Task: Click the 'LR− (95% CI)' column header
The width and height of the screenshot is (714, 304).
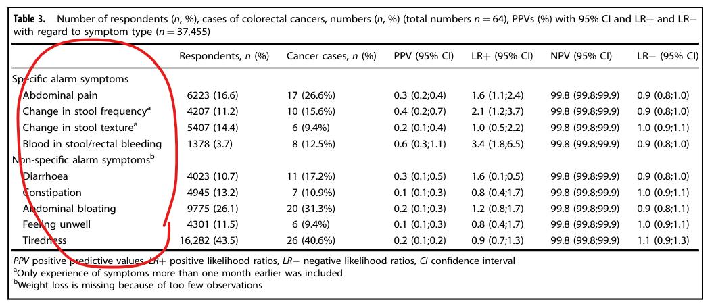Action: point(667,57)
